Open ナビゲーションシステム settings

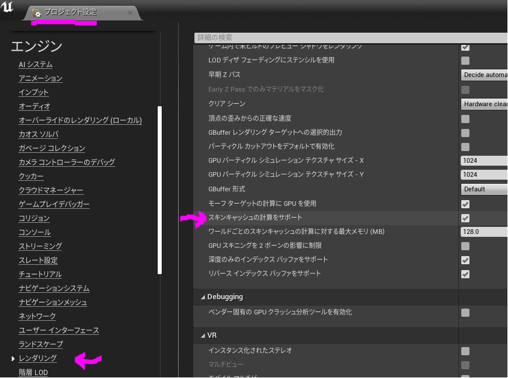(x=54, y=288)
